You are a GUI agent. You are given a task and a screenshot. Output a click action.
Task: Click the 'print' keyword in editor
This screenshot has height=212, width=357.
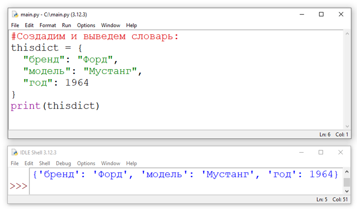[x=25, y=106]
